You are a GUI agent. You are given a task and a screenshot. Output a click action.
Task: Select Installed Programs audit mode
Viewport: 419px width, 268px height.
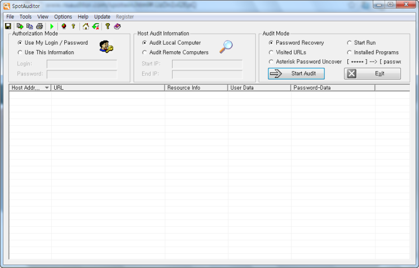tap(349, 52)
